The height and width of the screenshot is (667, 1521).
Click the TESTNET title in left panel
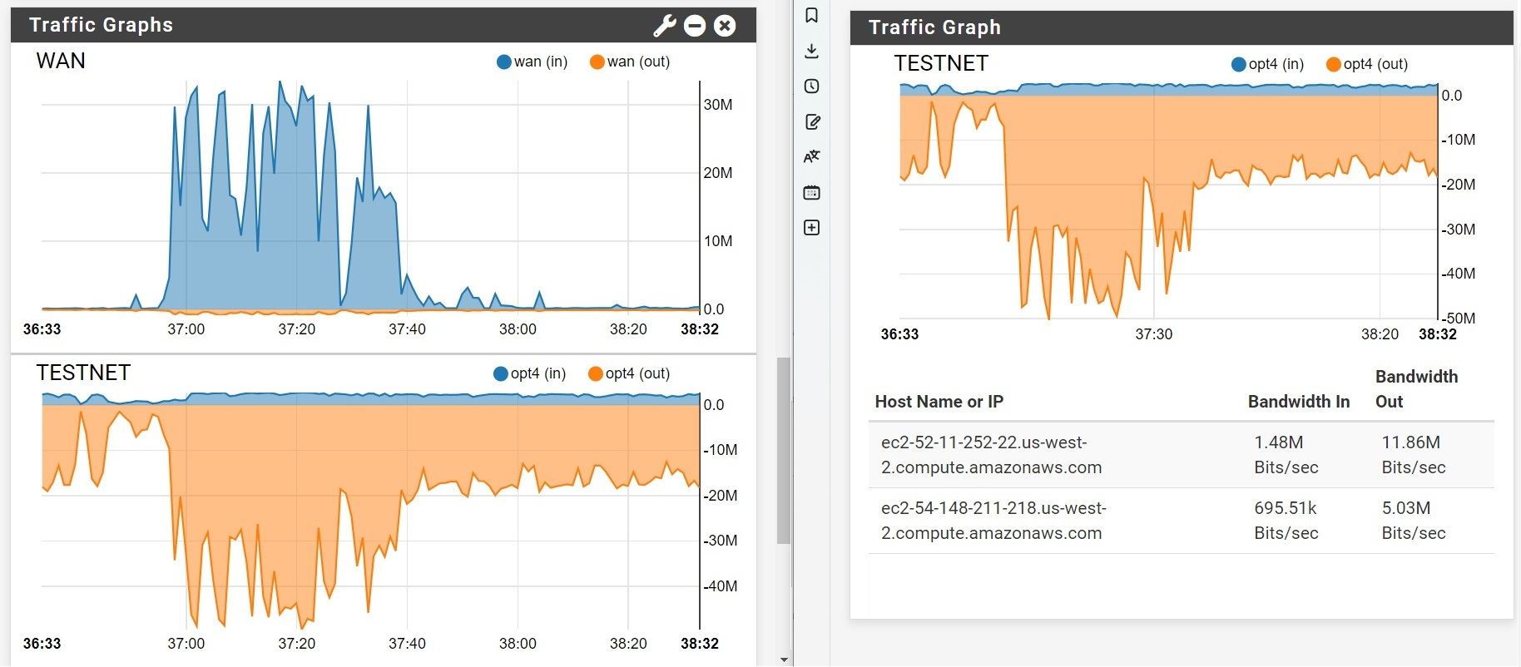(x=83, y=373)
